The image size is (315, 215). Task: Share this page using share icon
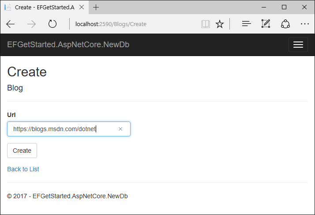coord(285,24)
